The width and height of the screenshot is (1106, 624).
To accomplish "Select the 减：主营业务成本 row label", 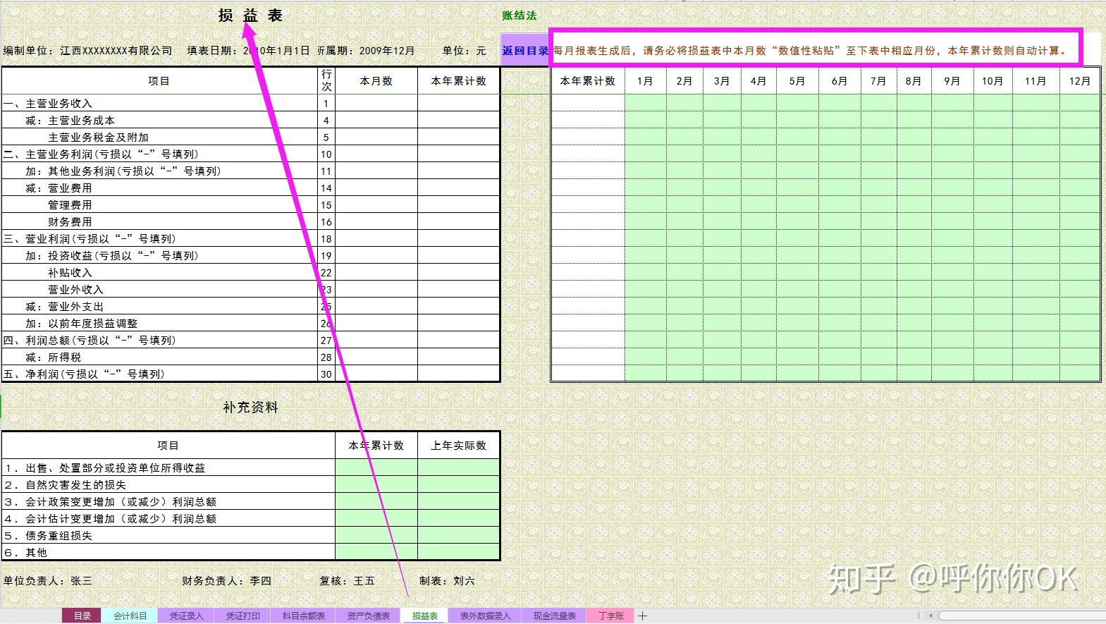I will (x=159, y=121).
